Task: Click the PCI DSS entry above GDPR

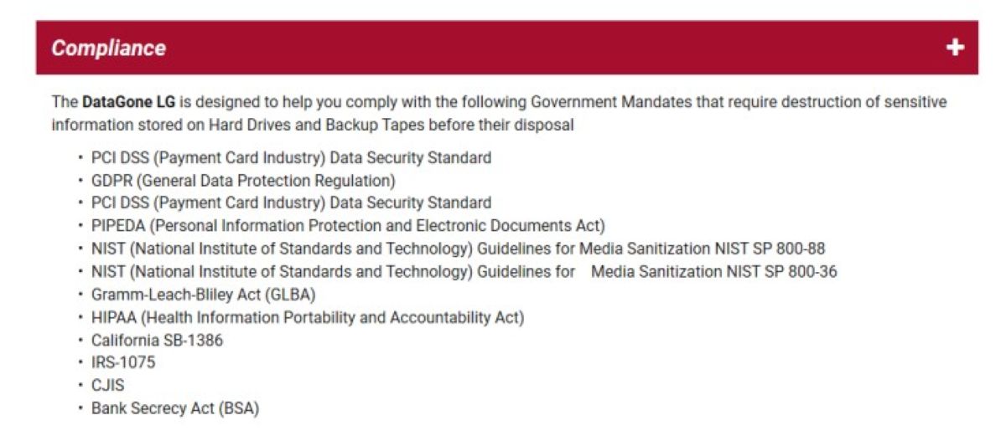Action: click(291, 157)
